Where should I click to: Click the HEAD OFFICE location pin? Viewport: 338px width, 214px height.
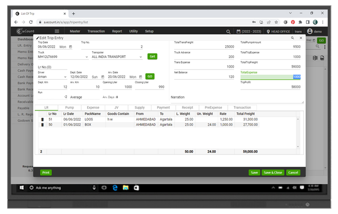tap(268, 32)
